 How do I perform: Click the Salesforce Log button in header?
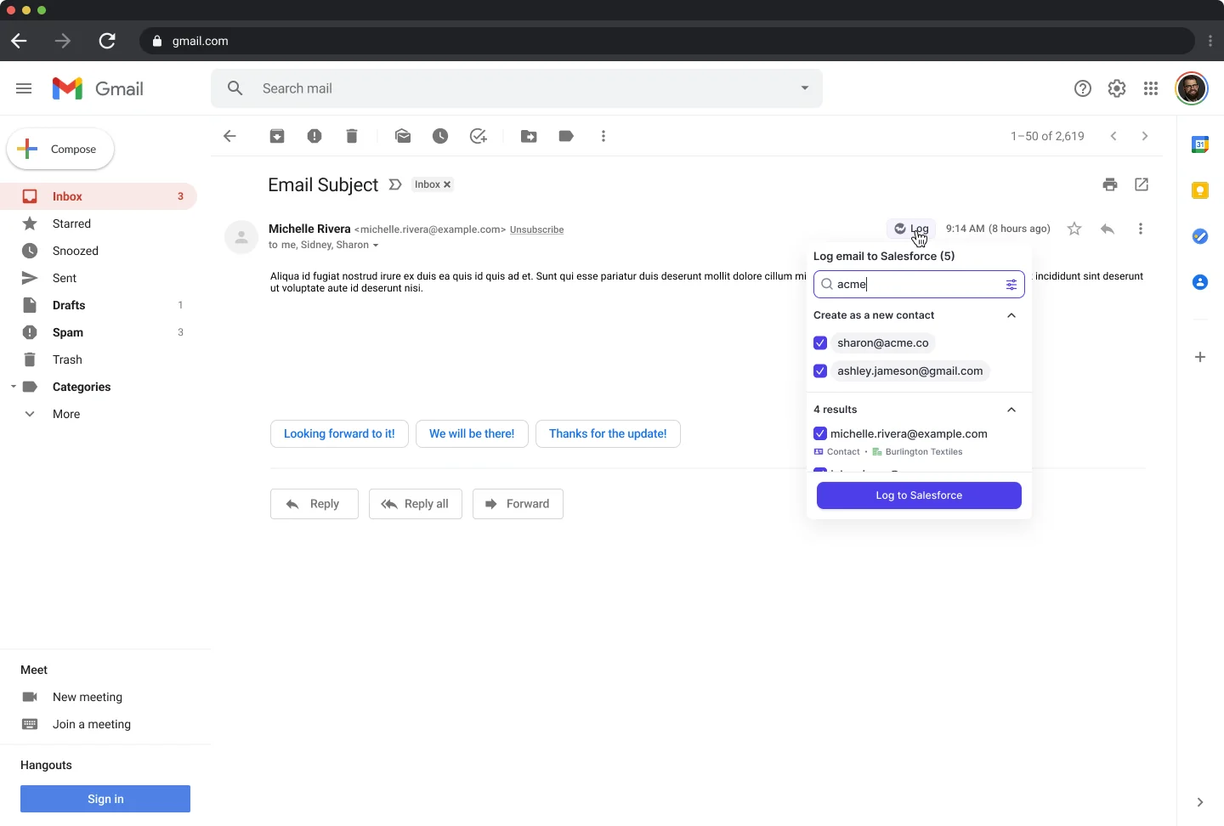[x=911, y=229]
